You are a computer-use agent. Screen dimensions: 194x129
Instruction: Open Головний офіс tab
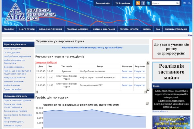coord(103,3)
